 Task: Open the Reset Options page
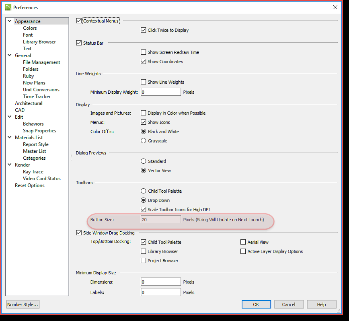(x=29, y=185)
